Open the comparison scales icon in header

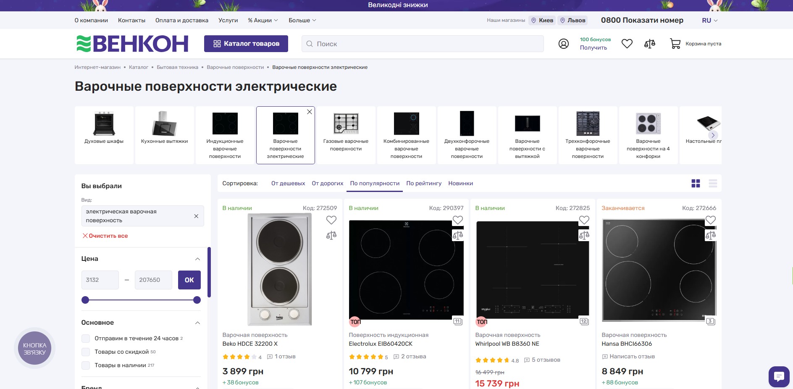pos(649,44)
